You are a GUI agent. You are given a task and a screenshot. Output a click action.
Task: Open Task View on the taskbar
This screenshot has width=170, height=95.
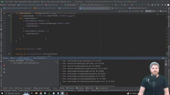pyautogui.click(x=32, y=93)
